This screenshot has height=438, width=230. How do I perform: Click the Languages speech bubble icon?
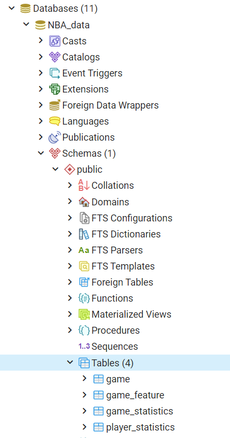click(x=54, y=121)
